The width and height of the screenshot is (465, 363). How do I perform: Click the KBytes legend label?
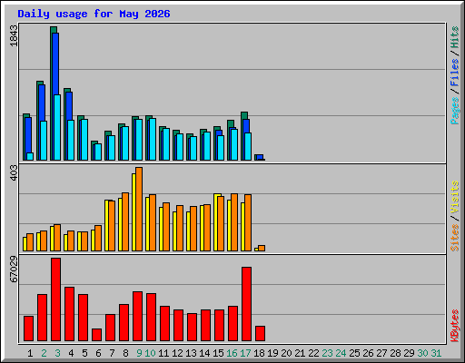tap(454, 326)
